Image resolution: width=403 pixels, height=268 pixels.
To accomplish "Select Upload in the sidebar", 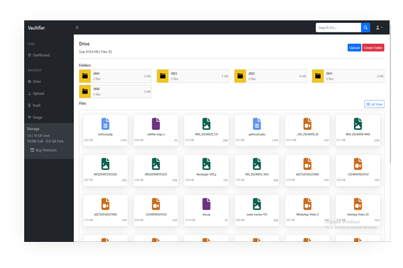I will pyautogui.click(x=36, y=94).
